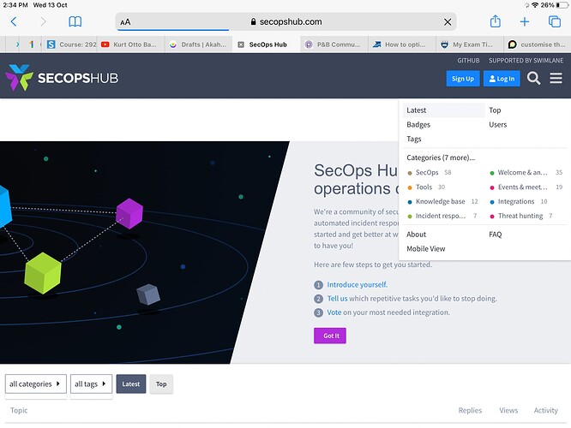Tap the Safari forward arrow
571x428 pixels.
[x=43, y=21]
